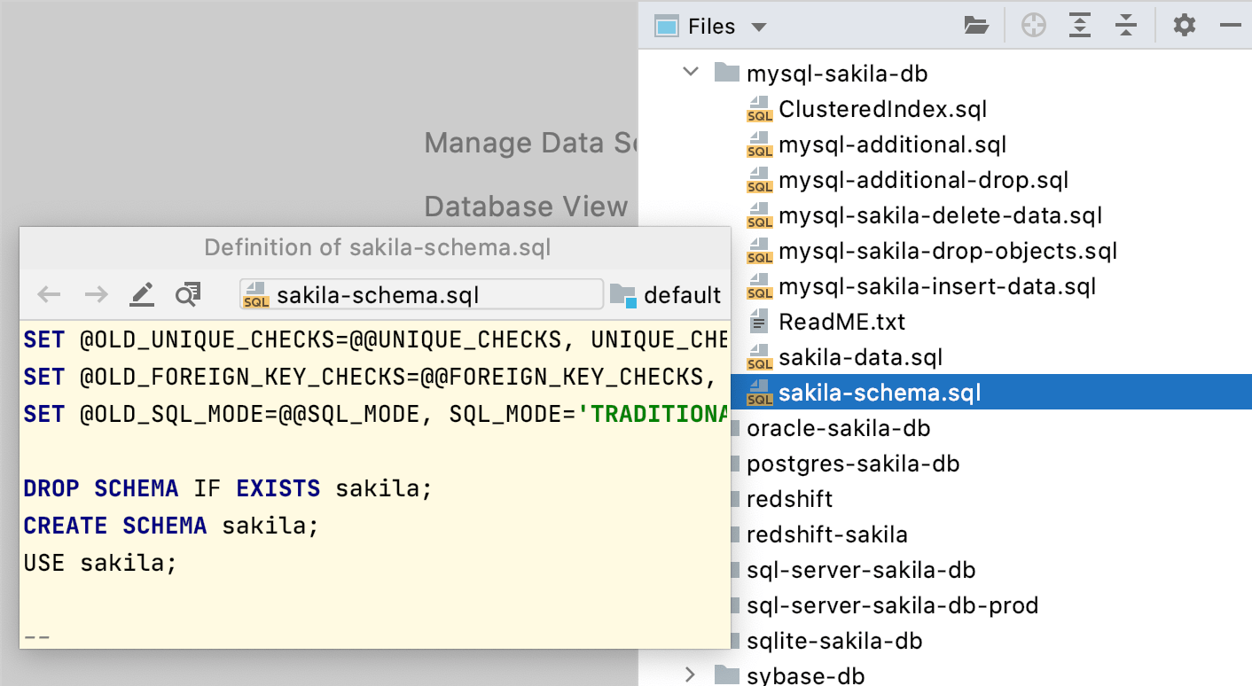
Task: Click the default scope label in the popup
Action: point(683,294)
